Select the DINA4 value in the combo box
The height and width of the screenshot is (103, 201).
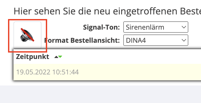(136, 40)
